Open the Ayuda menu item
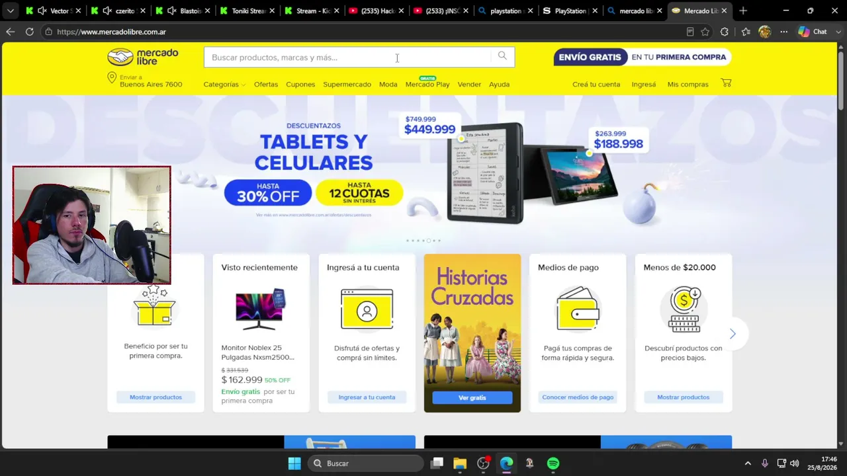Viewport: 847px width, 476px height. pyautogui.click(x=499, y=84)
